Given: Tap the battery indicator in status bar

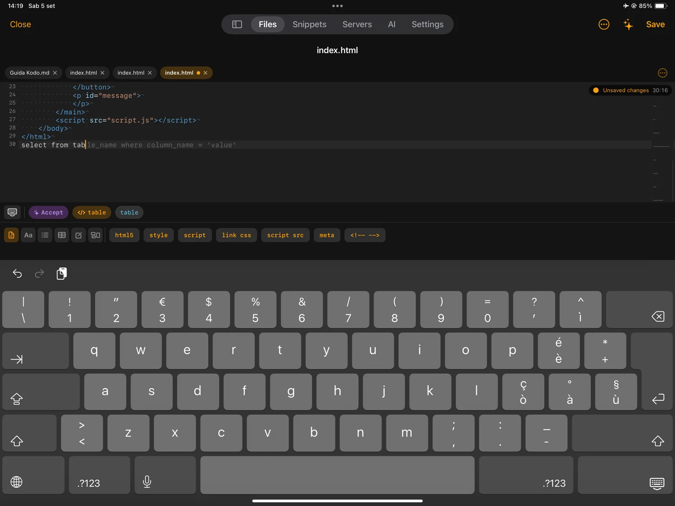Looking at the screenshot, I should click(x=661, y=6).
